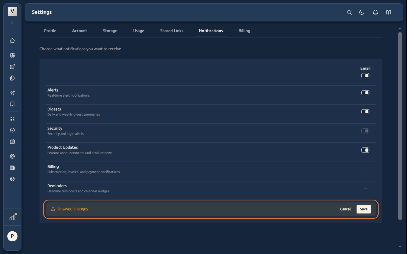Open the scales balance sidebar icon
Screen dimensions: 407x254
pyautogui.click(x=12, y=55)
